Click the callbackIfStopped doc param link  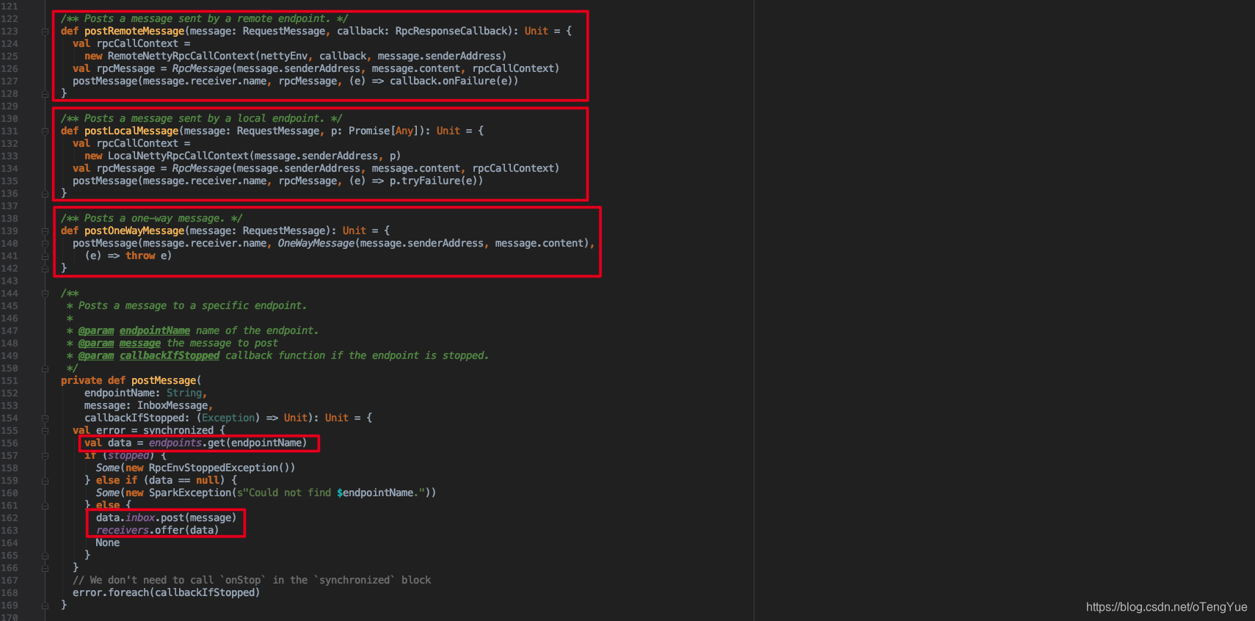170,356
